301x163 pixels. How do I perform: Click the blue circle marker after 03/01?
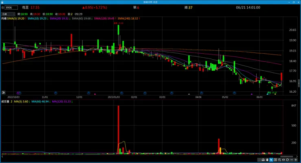coord(172,93)
